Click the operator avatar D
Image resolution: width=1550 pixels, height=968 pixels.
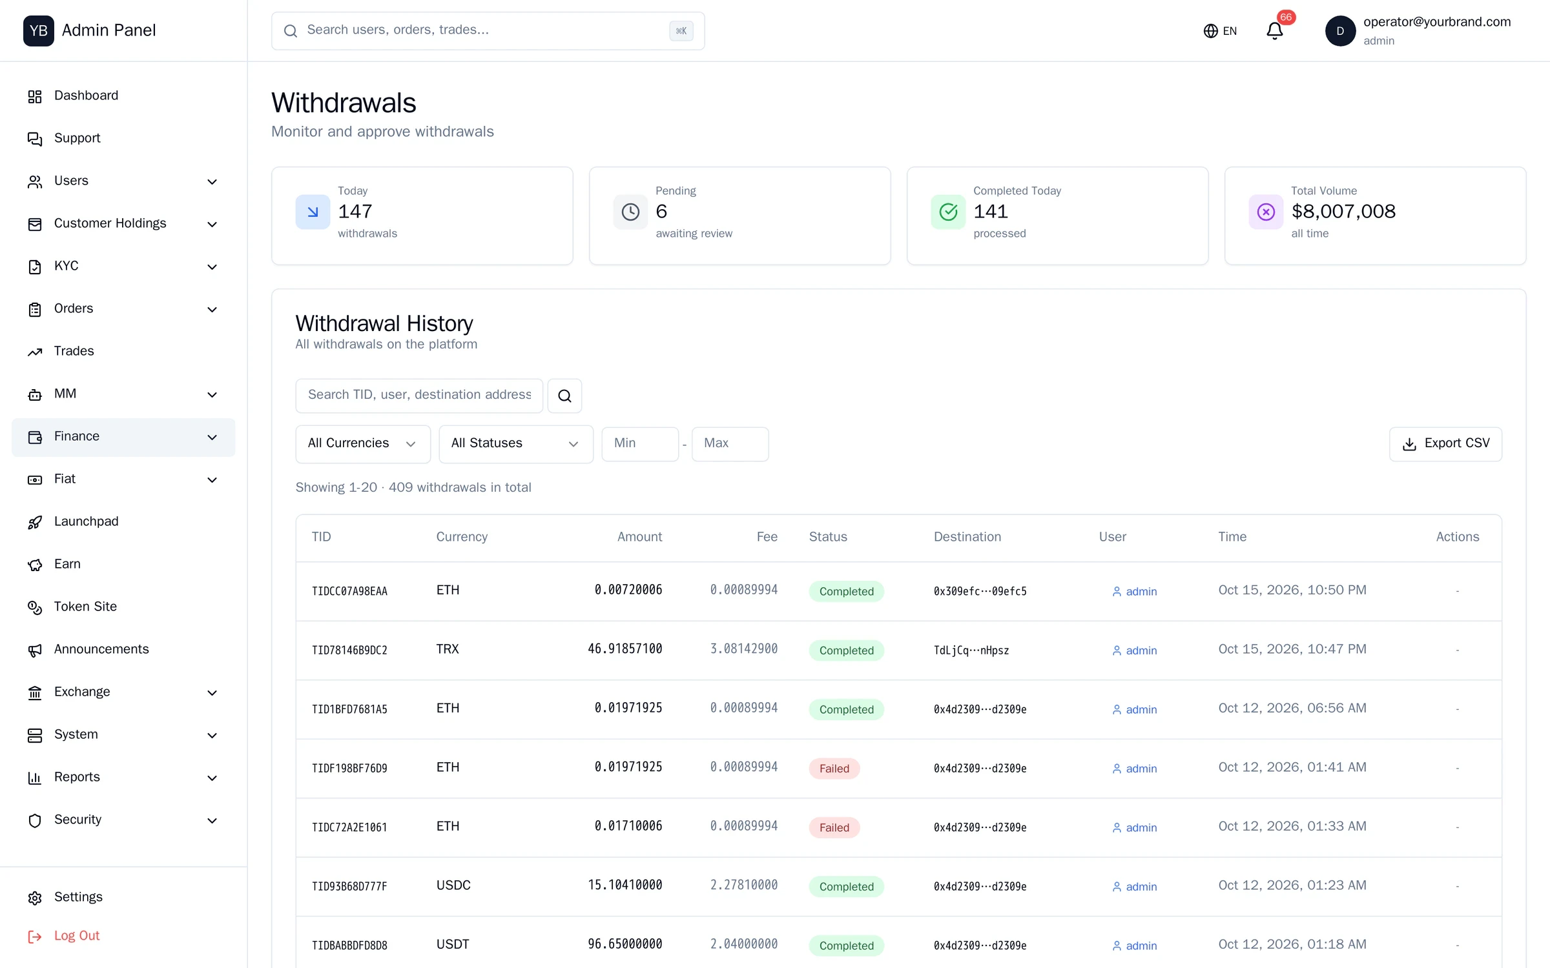[1340, 31]
